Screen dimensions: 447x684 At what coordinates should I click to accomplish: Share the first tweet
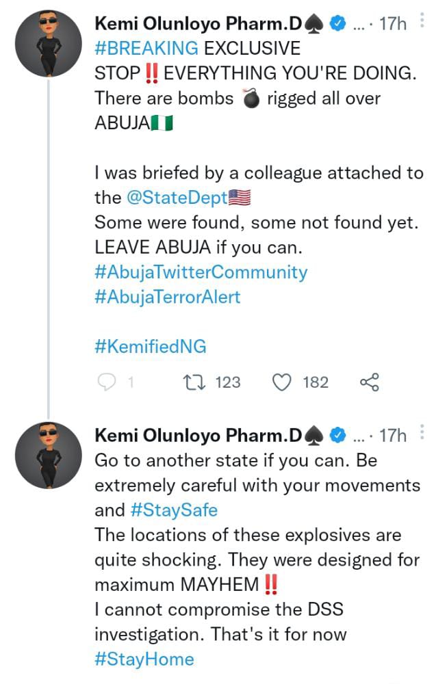pos(369,382)
